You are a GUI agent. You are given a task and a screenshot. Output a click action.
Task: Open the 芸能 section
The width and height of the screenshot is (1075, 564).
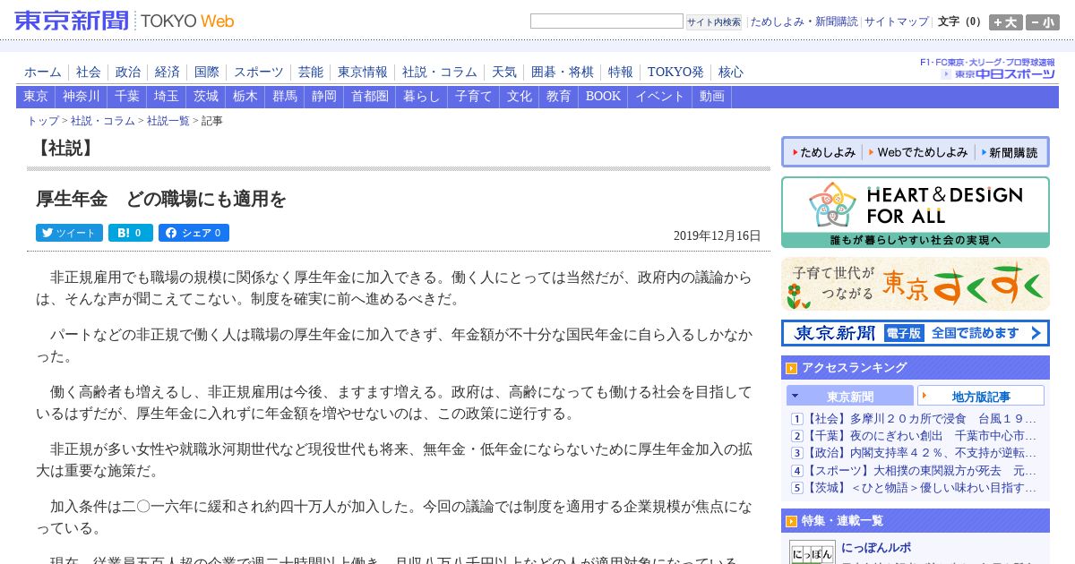[x=311, y=72]
